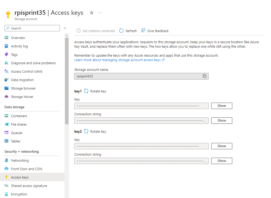
Task: Show the key1 Connection string
Action: tap(221, 121)
